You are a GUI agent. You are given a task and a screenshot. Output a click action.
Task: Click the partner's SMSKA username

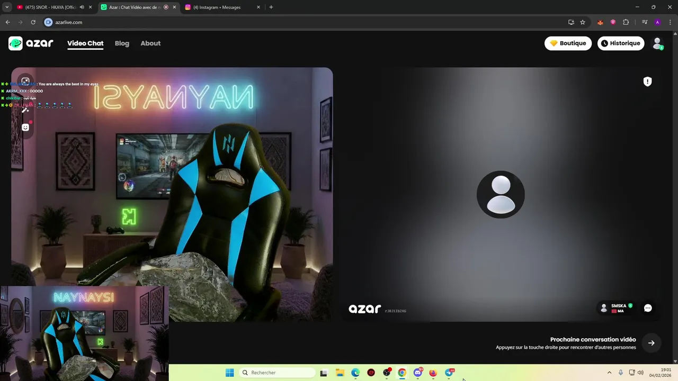618,306
